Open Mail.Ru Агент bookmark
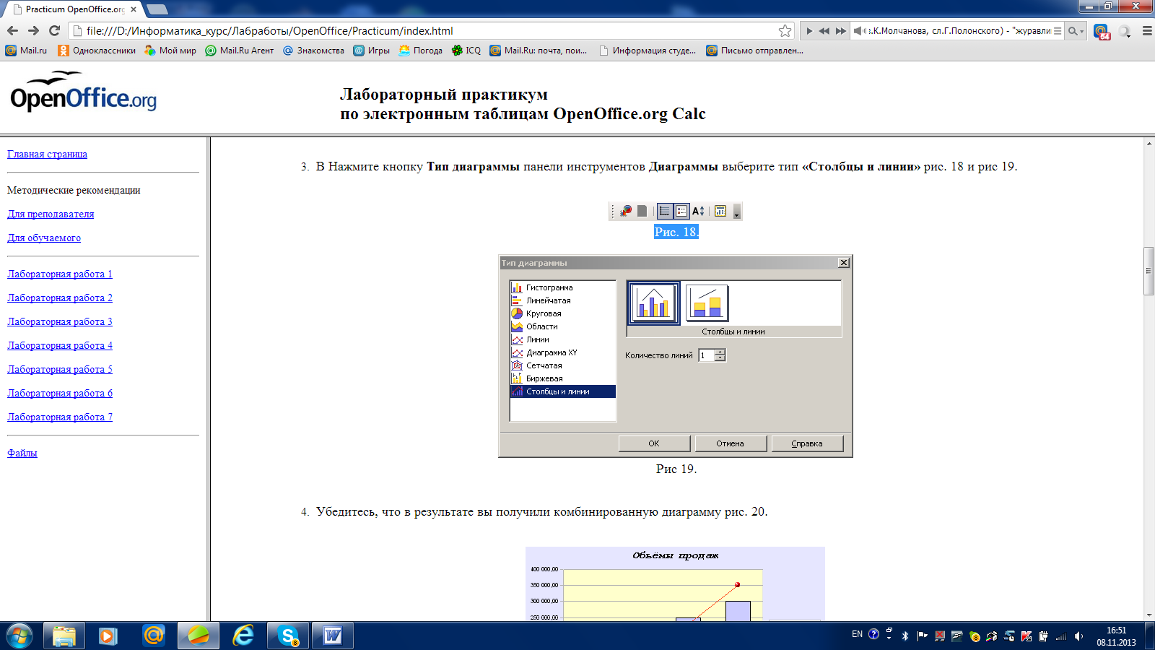 point(240,51)
